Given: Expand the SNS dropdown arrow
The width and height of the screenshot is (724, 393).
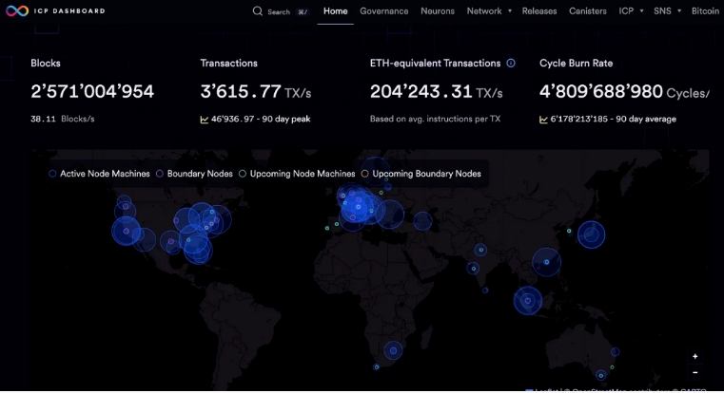Looking at the screenshot, I should (679, 11).
